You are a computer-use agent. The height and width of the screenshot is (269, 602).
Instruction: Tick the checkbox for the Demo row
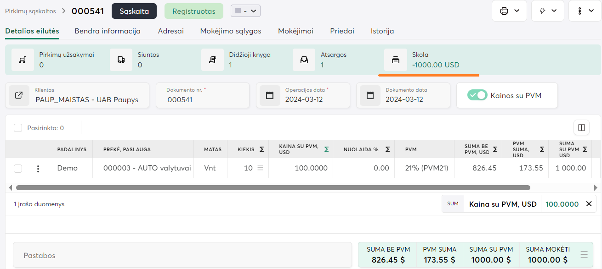tap(18, 169)
